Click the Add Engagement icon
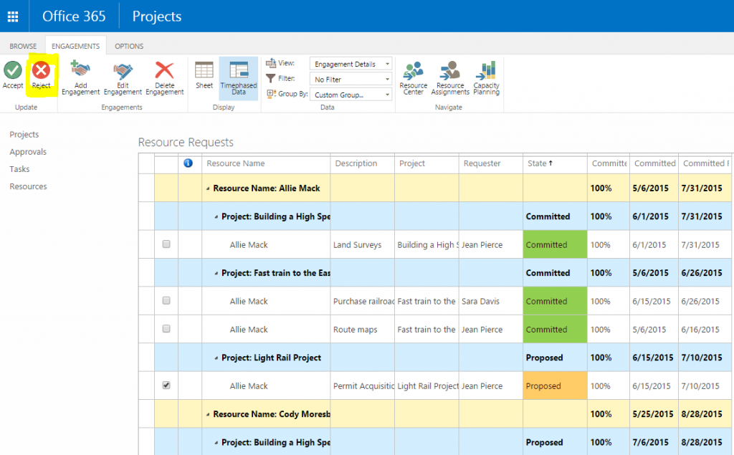 (x=80, y=70)
